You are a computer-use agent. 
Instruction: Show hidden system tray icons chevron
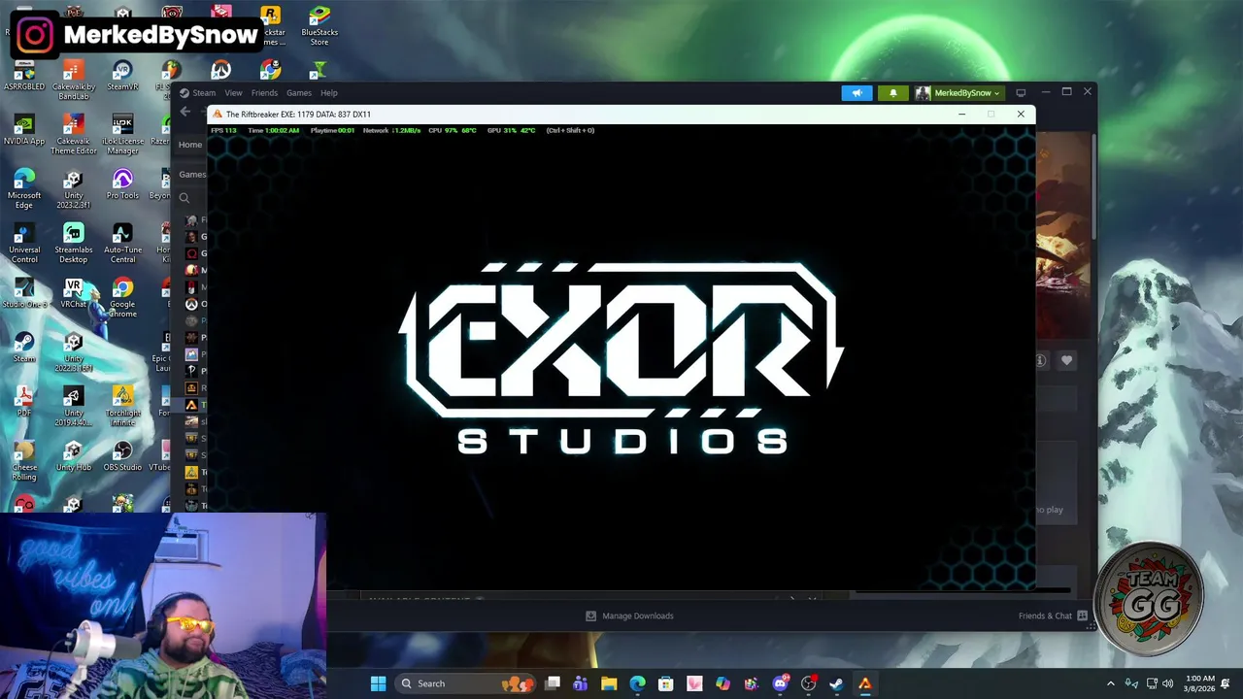1111,683
